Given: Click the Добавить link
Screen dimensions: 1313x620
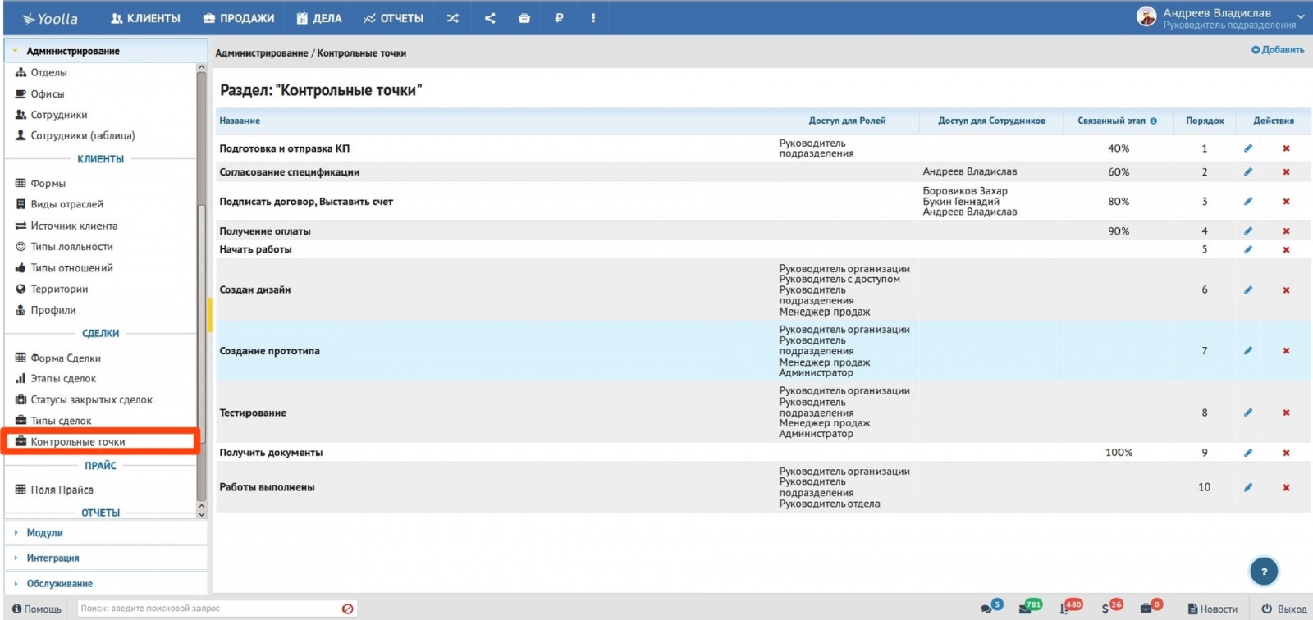Looking at the screenshot, I should click(1278, 50).
